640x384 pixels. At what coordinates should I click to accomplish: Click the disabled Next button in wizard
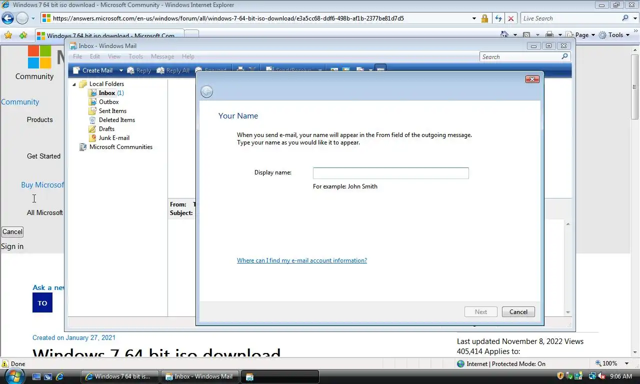[481, 311]
